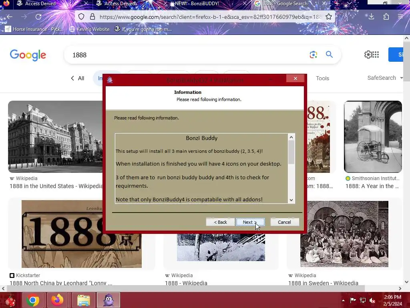Open the 1888 in the United States image
410x308 pixels.
(x=55, y=137)
